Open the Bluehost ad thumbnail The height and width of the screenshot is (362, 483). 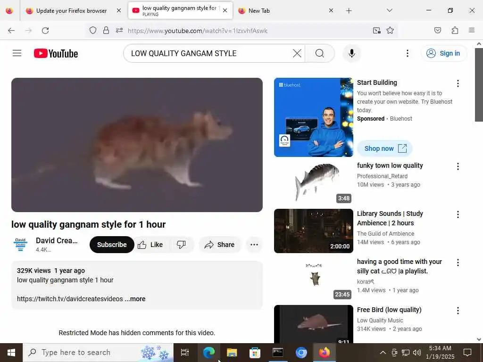[314, 117]
